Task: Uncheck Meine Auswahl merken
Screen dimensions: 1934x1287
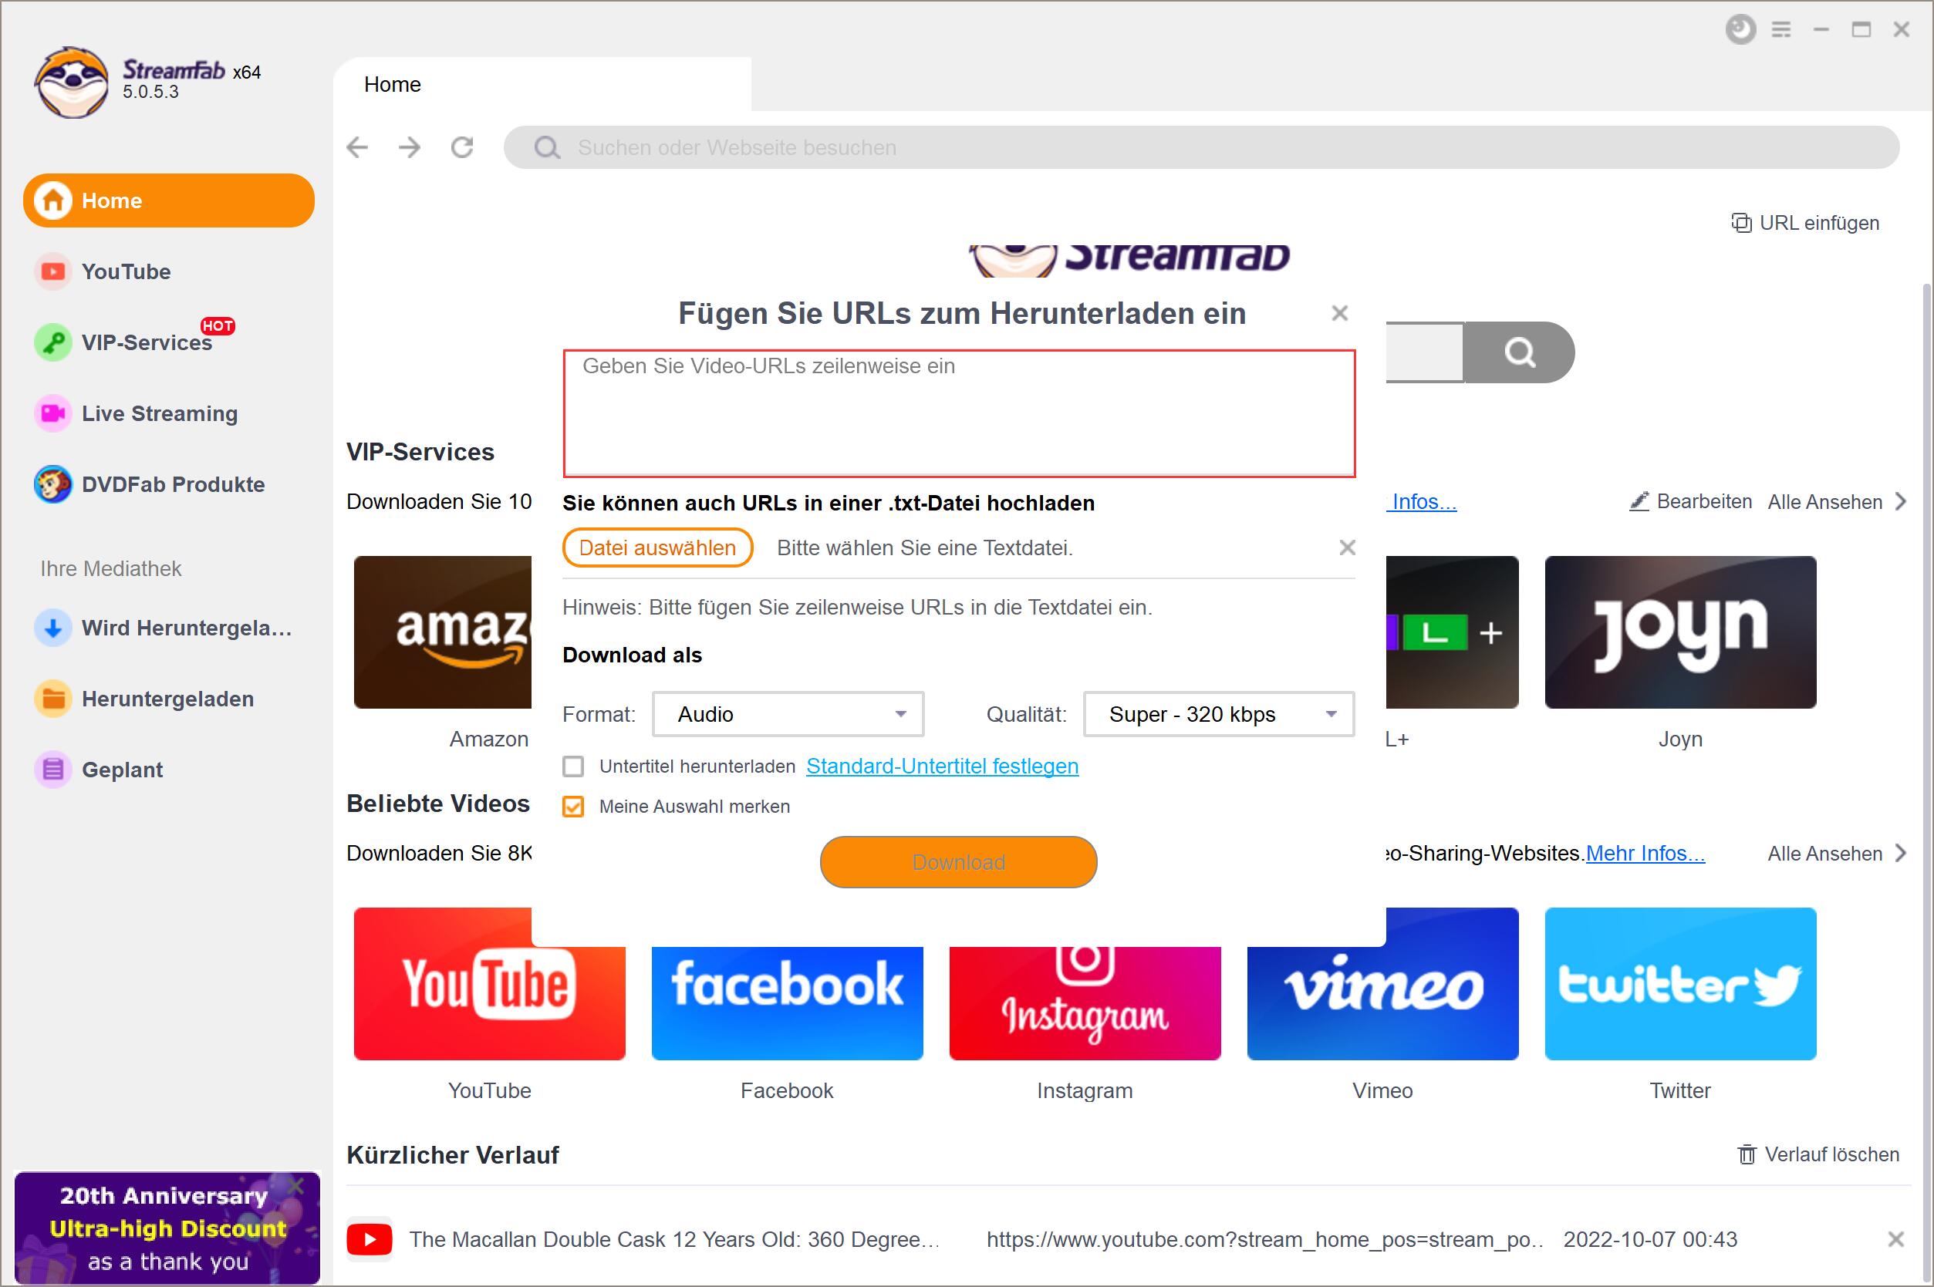Action: 573,807
